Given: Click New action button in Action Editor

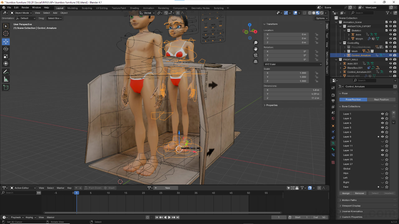Looking at the screenshot, I should click(x=167, y=188).
